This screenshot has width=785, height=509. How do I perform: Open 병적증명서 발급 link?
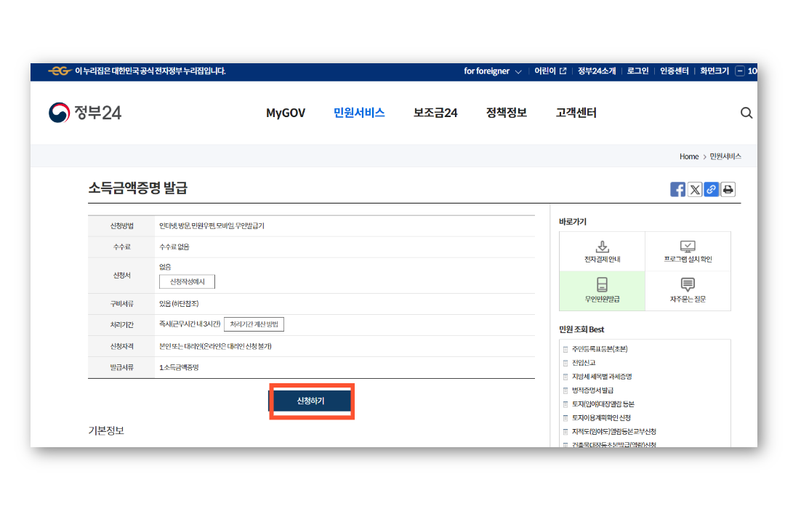592,390
